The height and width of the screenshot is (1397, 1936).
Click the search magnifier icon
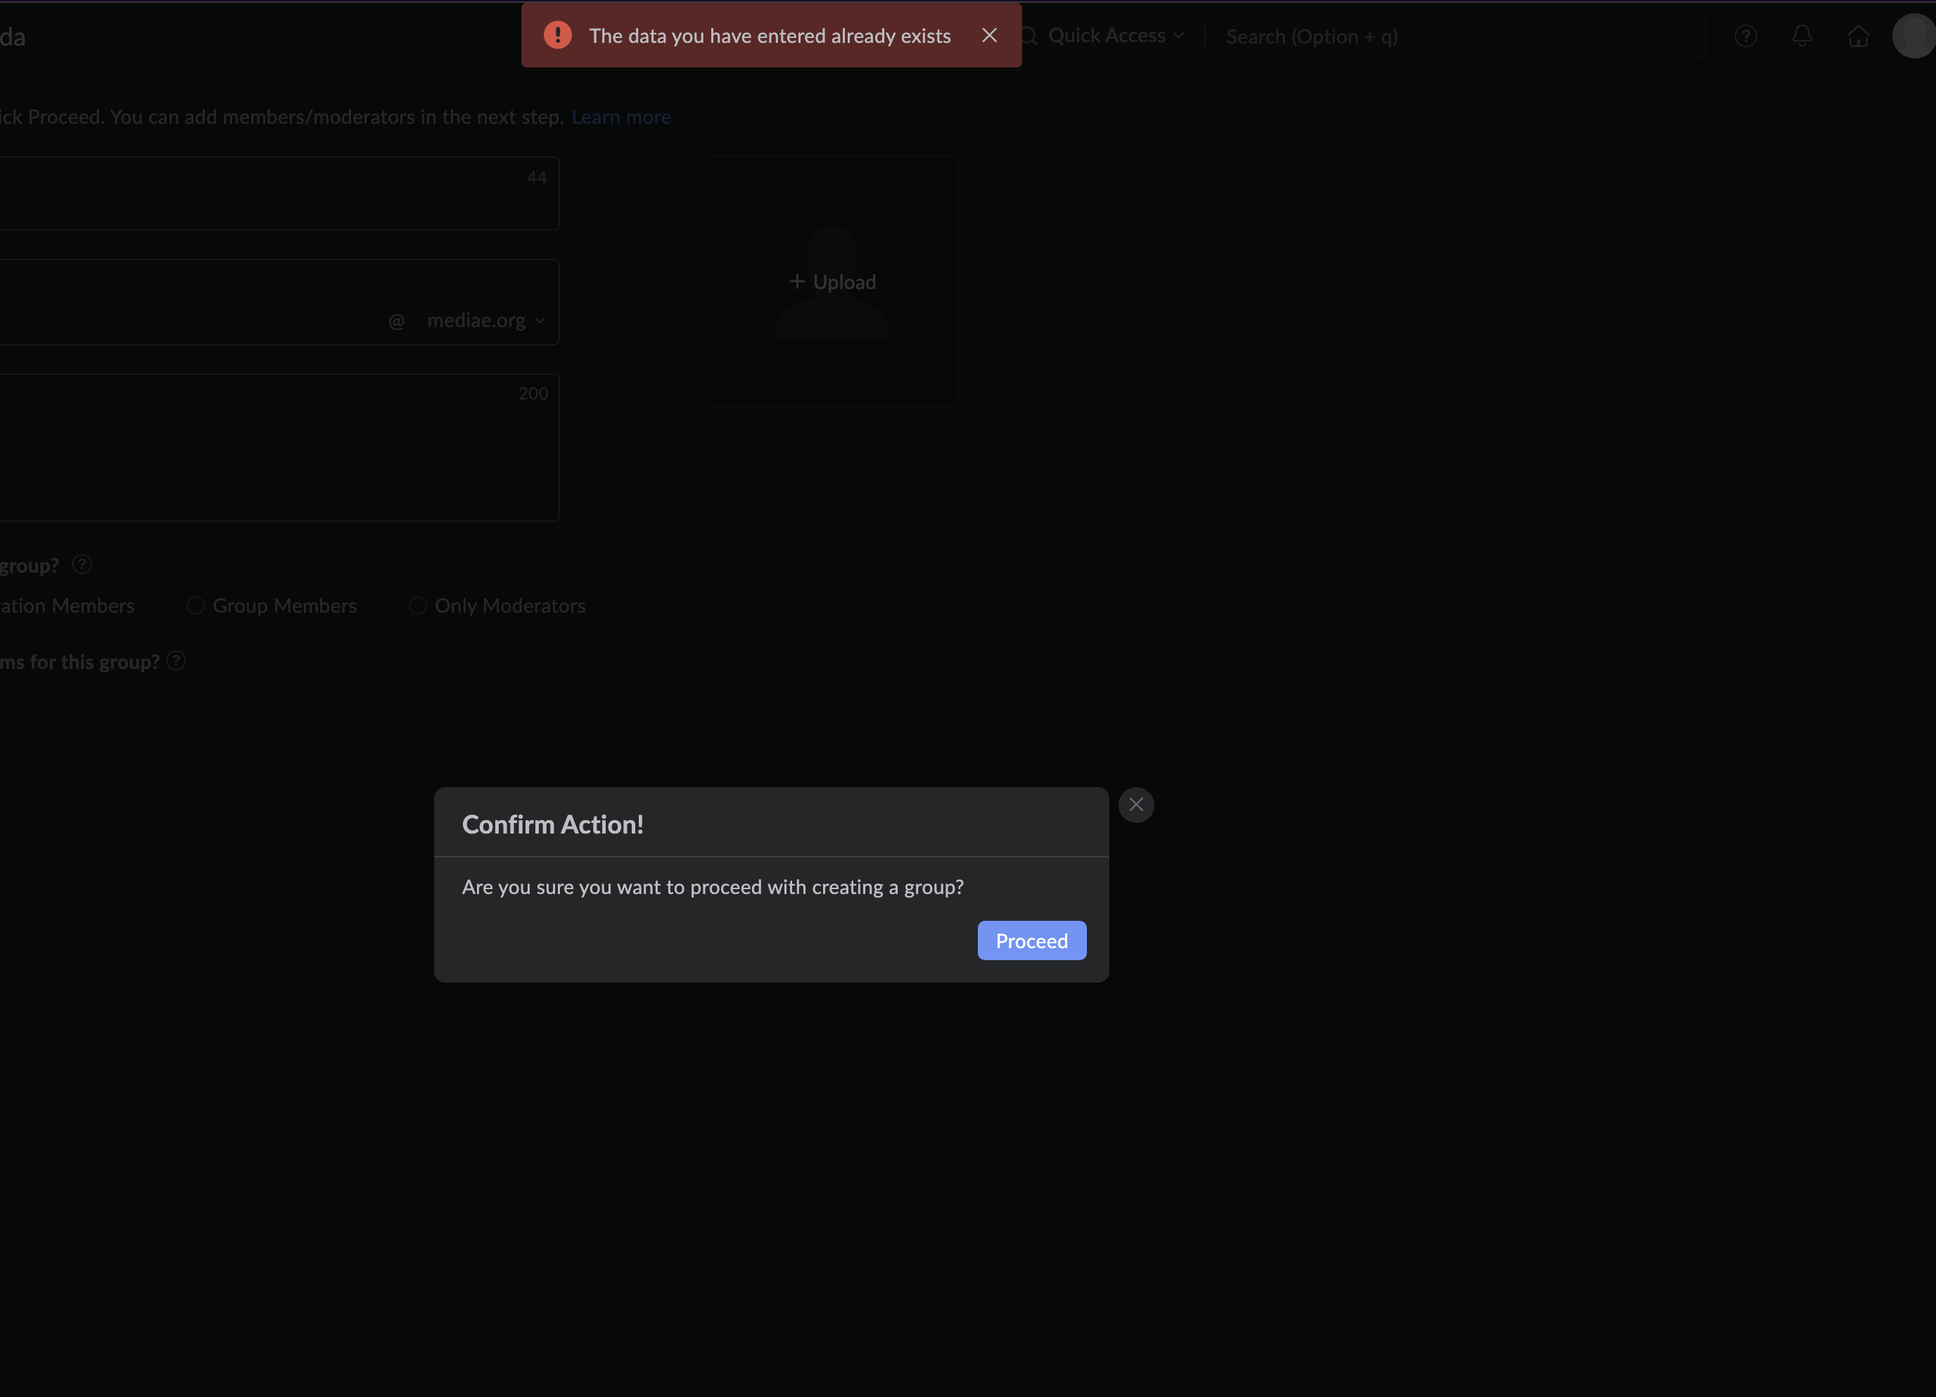[x=1029, y=36]
